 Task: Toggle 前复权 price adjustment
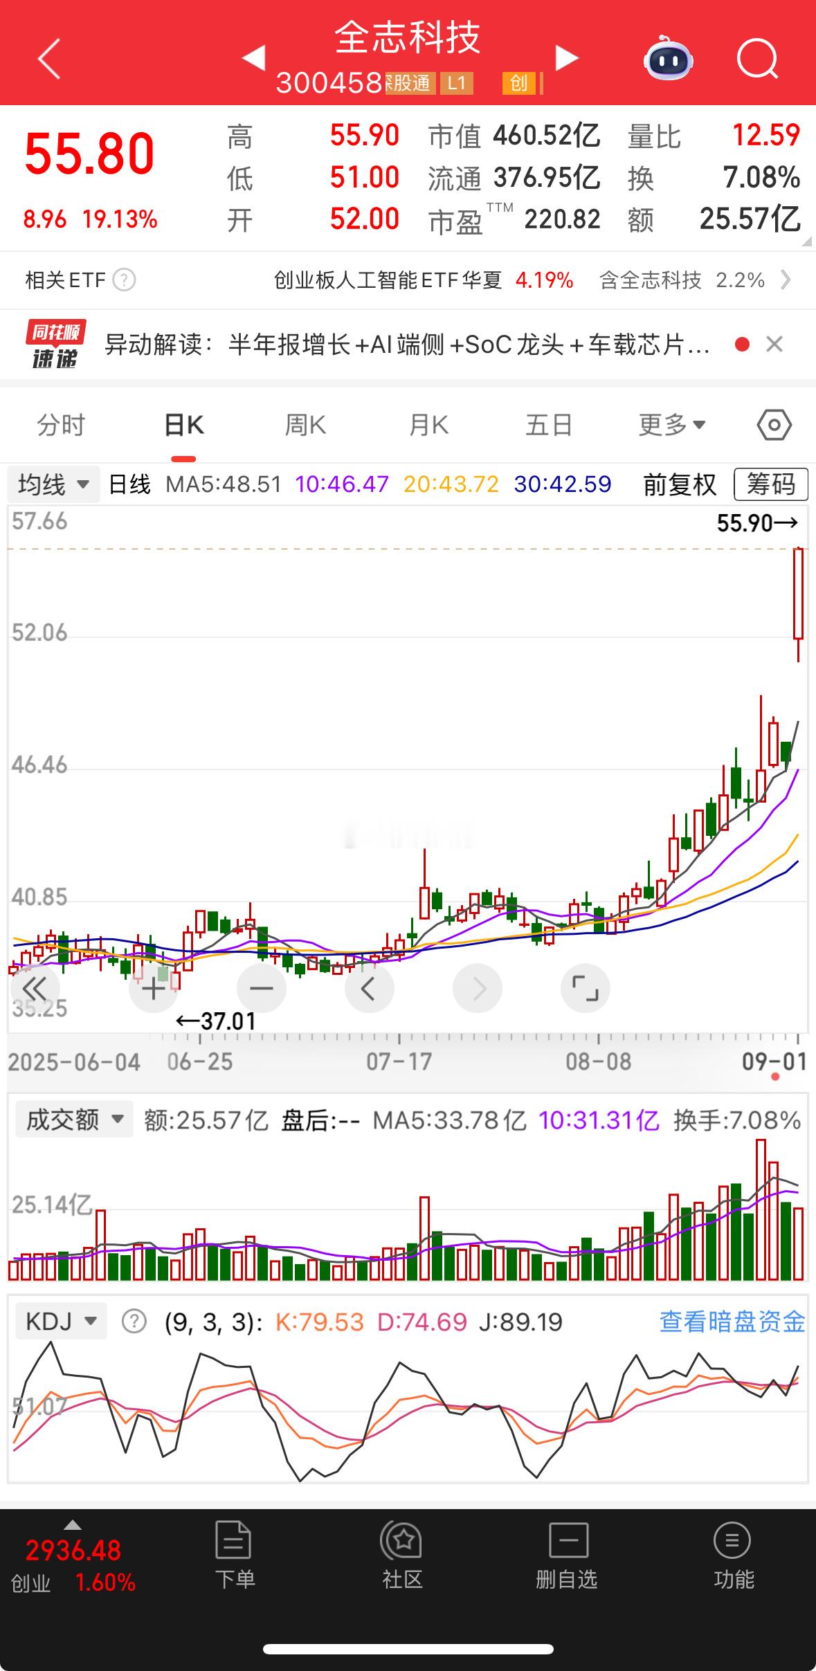click(x=680, y=484)
